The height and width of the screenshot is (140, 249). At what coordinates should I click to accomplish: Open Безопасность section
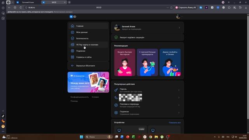point(88,38)
